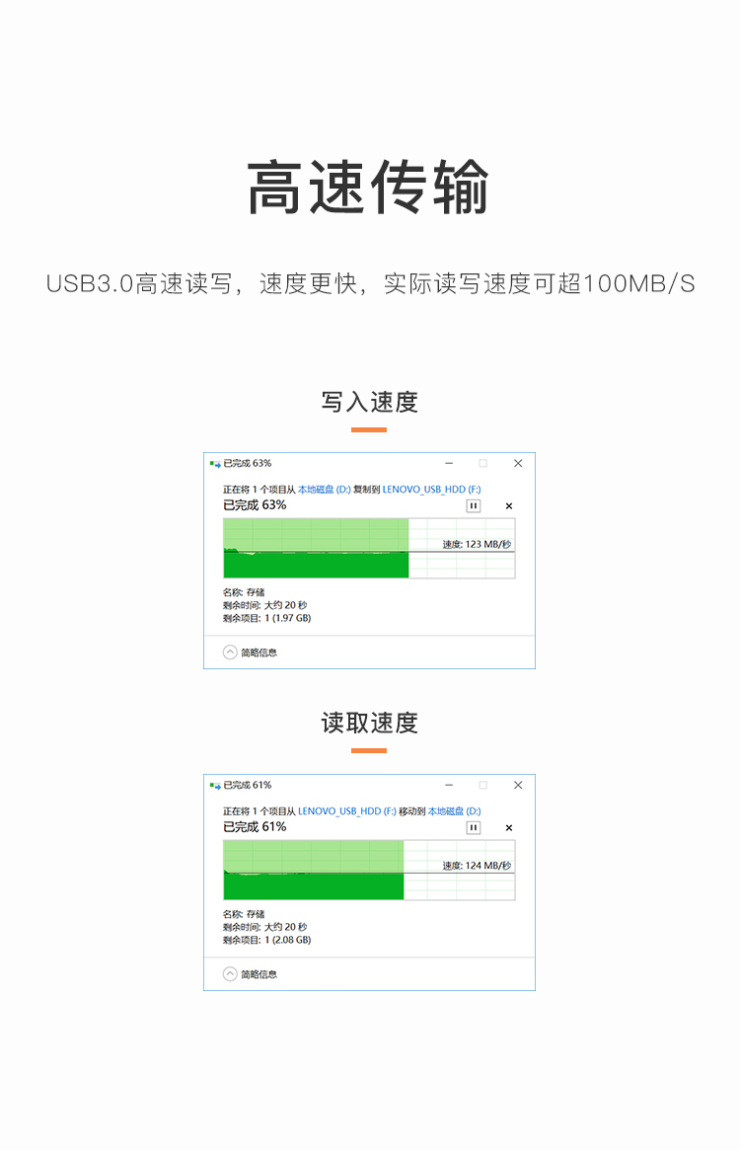Viewport: 740px width, 1150px height.
Task: Click the 123 MB/秒 speed graph
Action: coord(368,548)
